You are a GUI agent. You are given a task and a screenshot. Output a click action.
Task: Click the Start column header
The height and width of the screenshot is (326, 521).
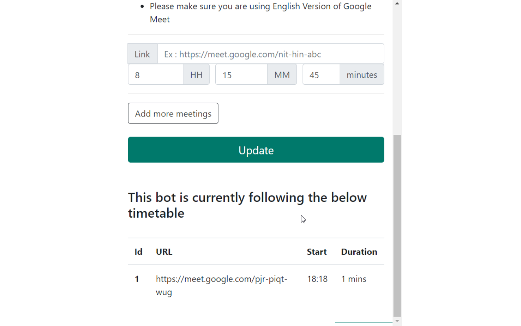click(317, 252)
